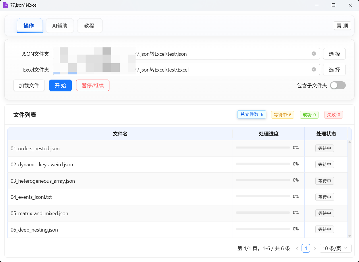Enable the 包含子文件夹 switch

click(337, 85)
